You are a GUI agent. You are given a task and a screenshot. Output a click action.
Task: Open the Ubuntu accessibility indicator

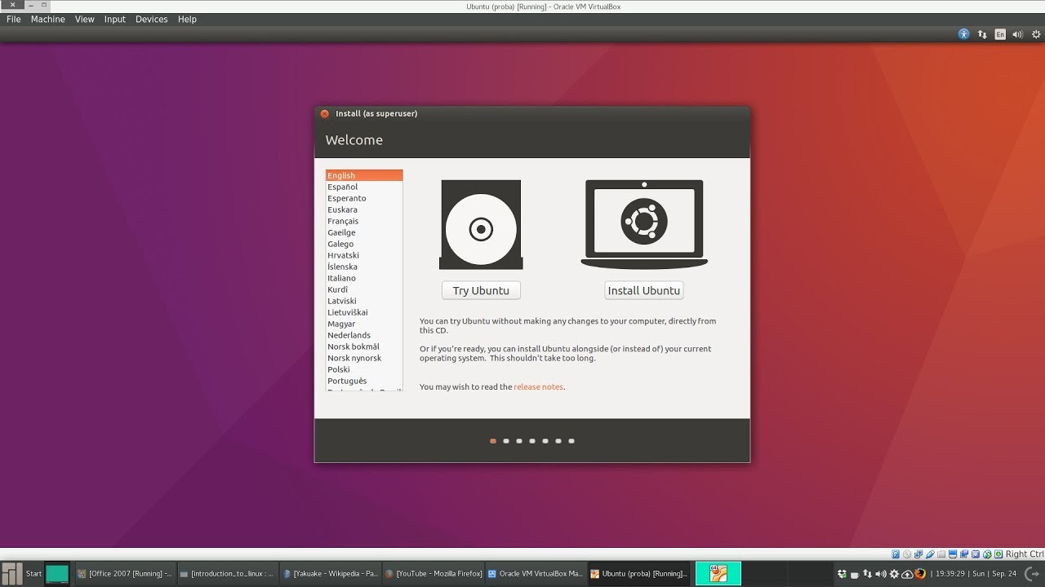(964, 34)
